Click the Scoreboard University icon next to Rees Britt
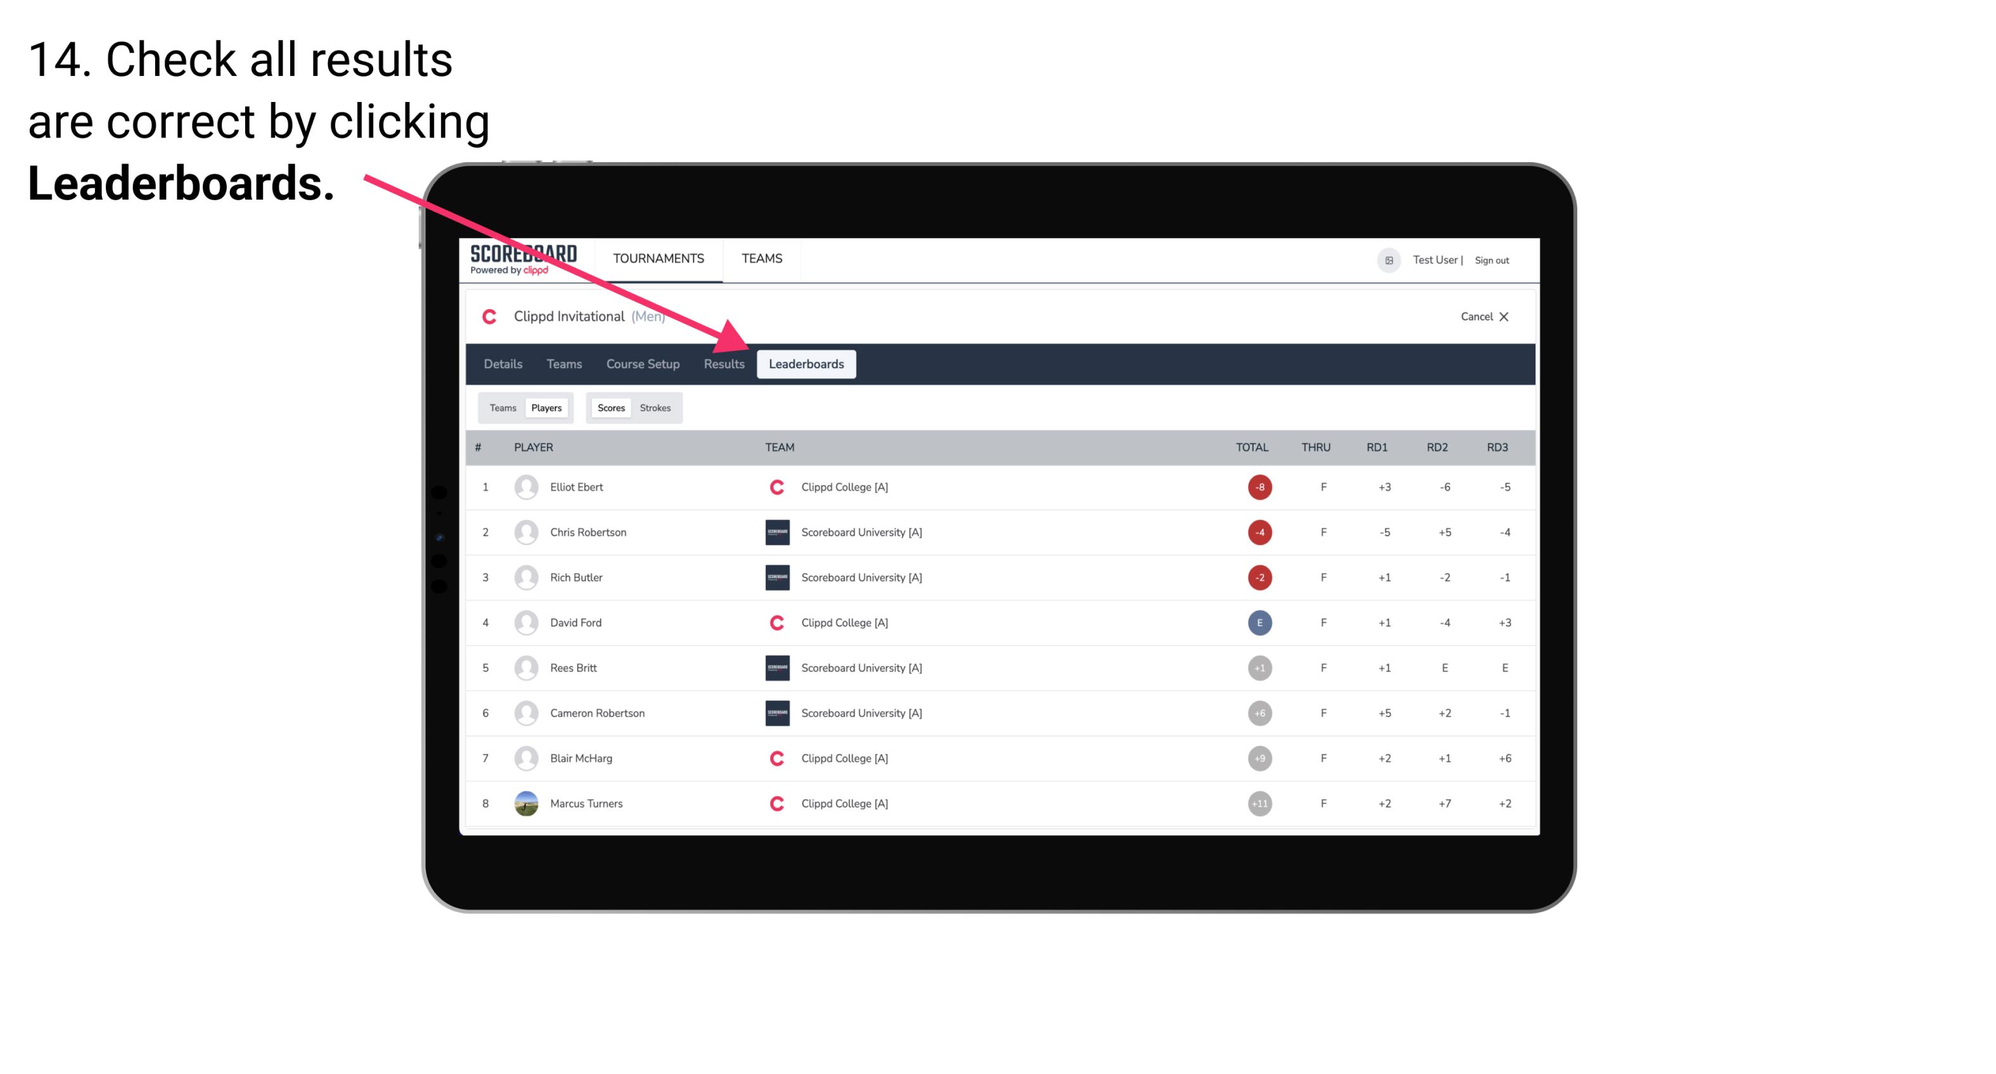1996x1074 pixels. (x=775, y=667)
